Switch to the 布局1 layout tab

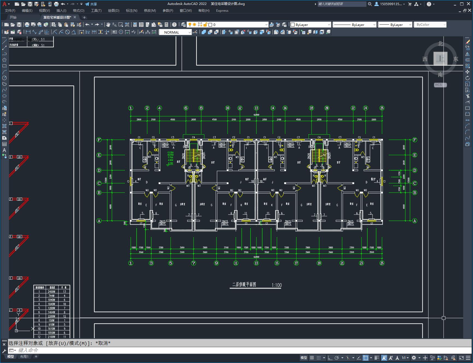(x=24, y=356)
